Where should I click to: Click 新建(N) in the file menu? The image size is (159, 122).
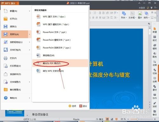pyautogui.click(x=16, y=11)
